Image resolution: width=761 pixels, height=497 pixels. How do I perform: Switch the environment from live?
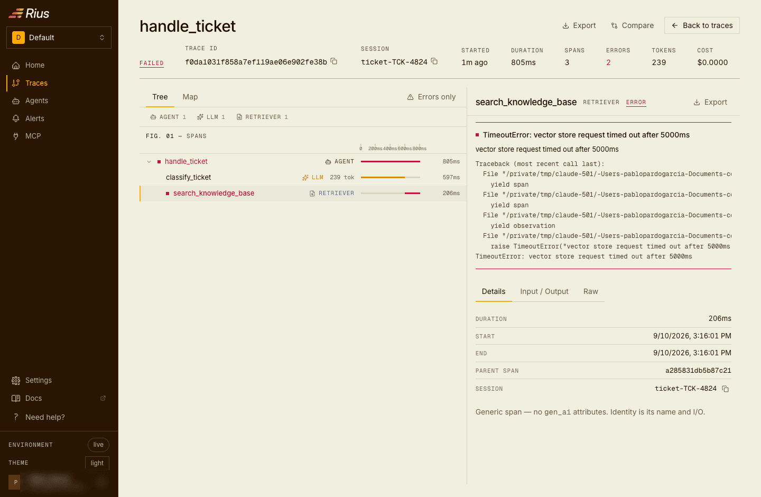pyautogui.click(x=98, y=445)
